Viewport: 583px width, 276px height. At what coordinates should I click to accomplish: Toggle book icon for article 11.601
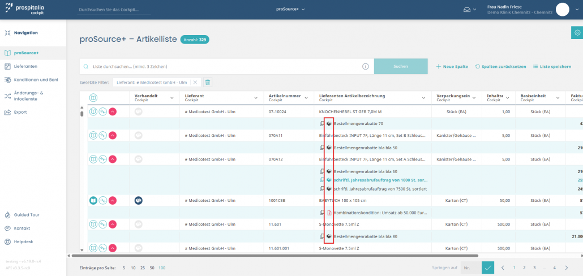click(x=93, y=225)
